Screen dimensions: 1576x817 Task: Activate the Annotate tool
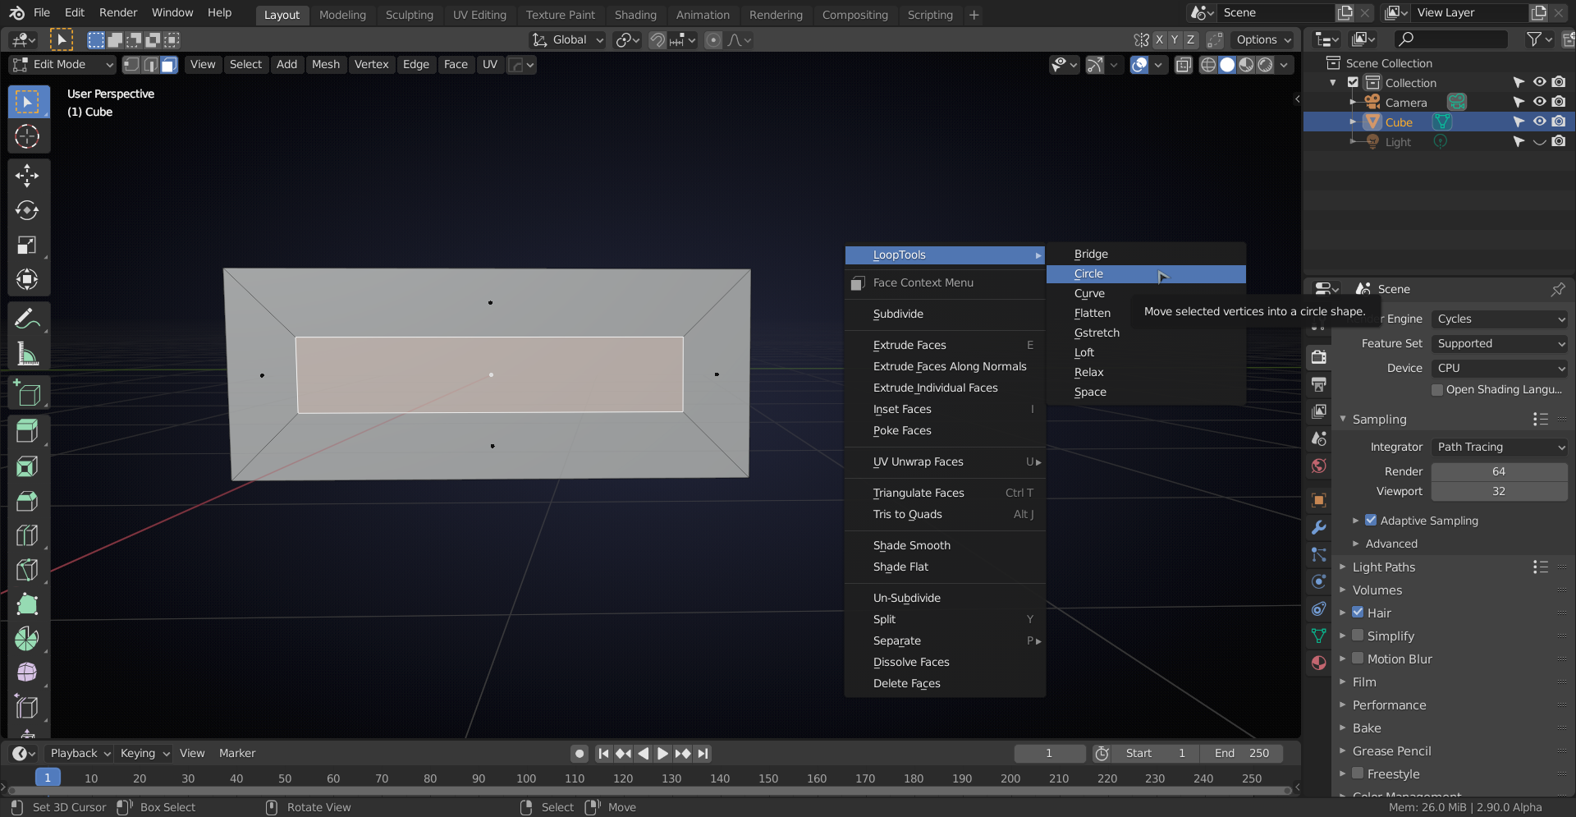[x=28, y=317]
